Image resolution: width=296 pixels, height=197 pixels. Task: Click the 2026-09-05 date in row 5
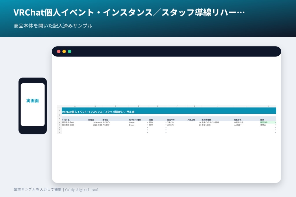coord(98,125)
